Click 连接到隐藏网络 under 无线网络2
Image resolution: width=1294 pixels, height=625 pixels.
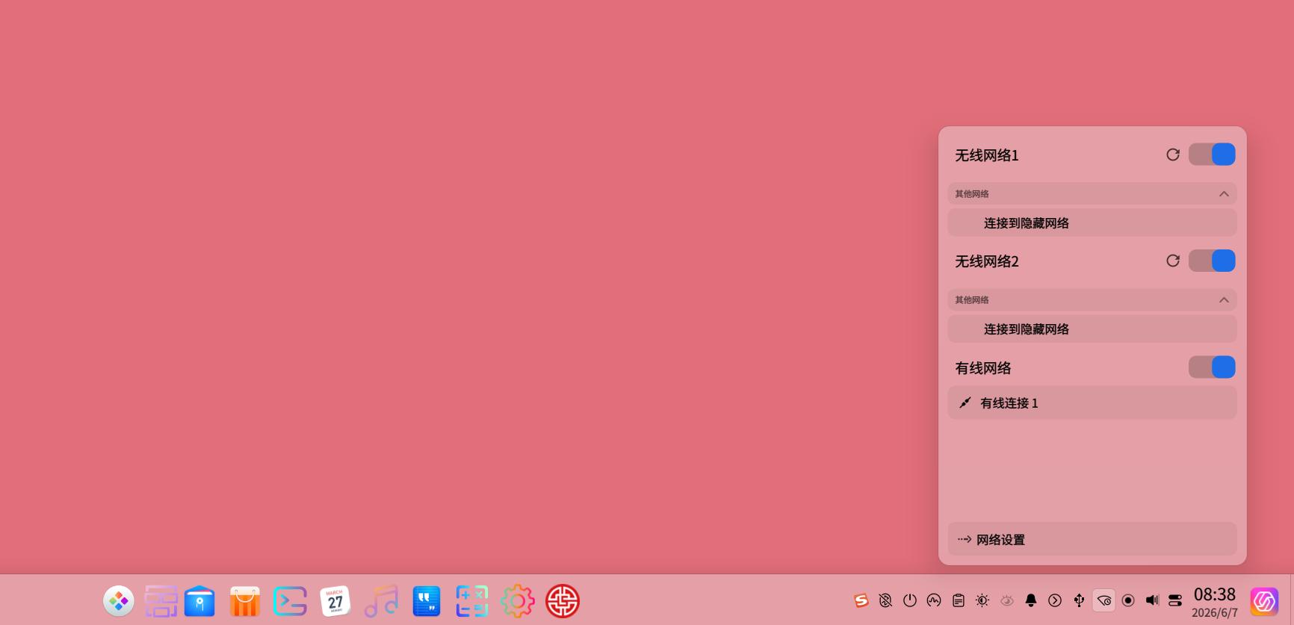coord(1092,329)
